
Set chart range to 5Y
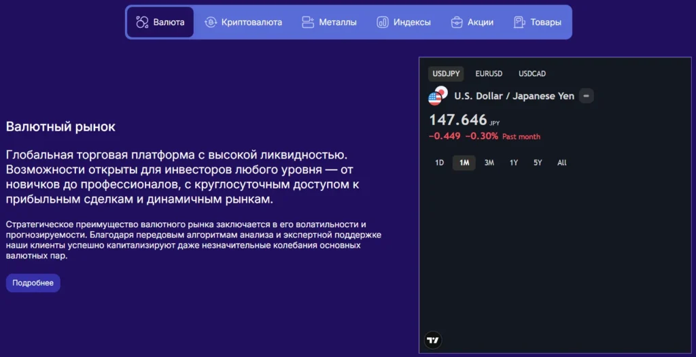538,163
